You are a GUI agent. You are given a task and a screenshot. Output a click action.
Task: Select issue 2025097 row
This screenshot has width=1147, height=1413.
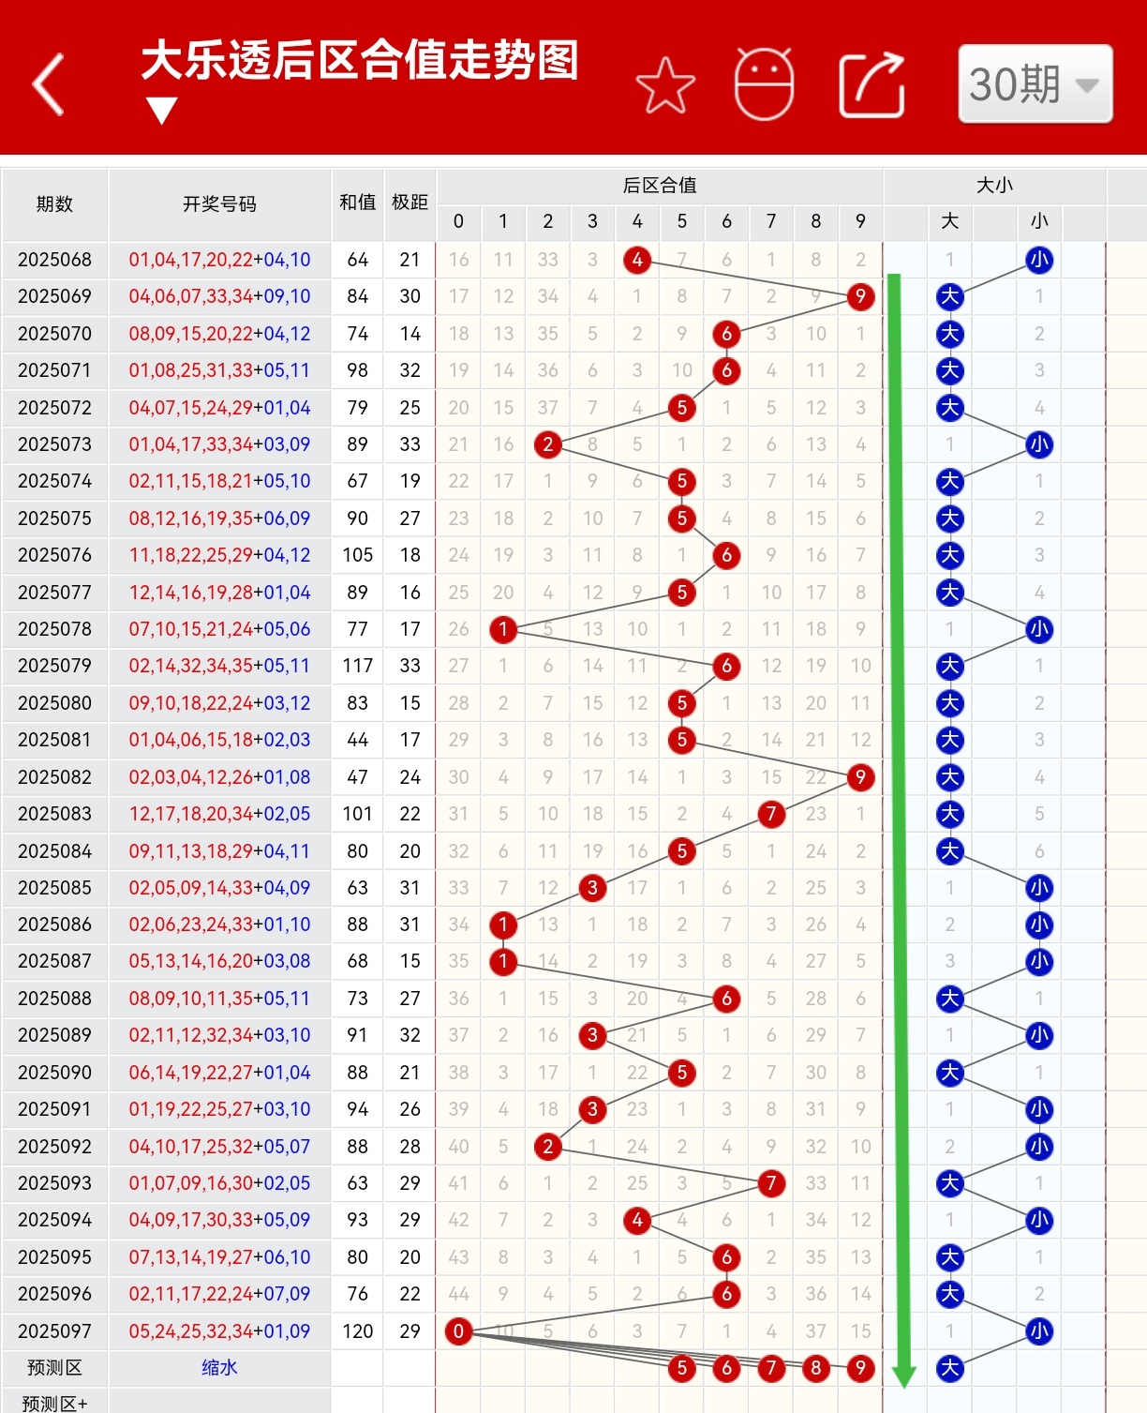[54, 1331]
